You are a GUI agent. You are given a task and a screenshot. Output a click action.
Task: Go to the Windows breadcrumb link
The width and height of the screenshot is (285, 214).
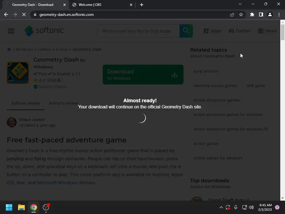click(24, 49)
